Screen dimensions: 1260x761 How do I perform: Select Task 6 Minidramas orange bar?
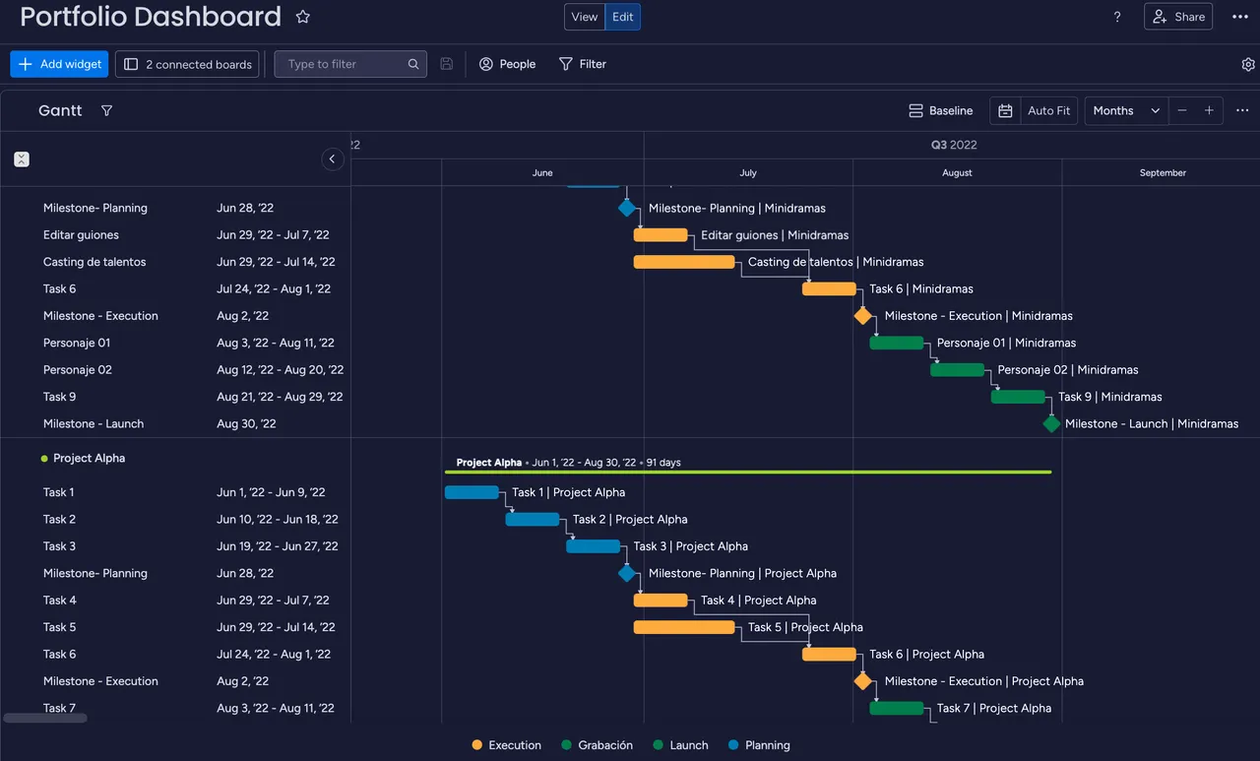point(829,288)
